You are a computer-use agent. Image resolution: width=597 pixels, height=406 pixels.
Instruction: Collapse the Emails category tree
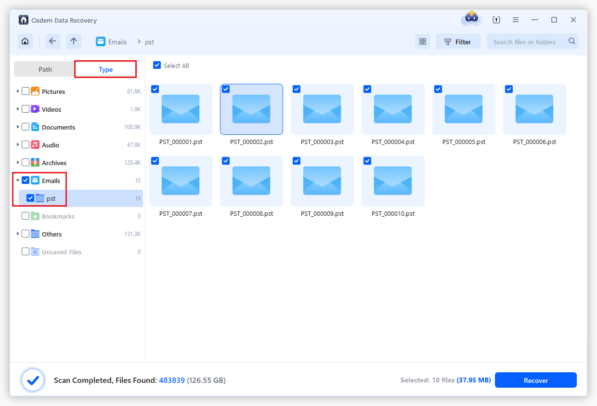click(x=18, y=180)
